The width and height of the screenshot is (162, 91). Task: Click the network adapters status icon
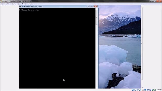coord(138,90)
